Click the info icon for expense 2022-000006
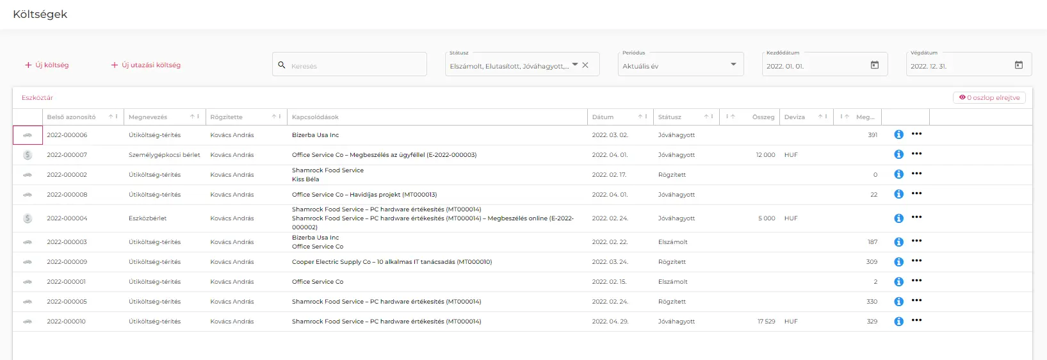 [898, 135]
